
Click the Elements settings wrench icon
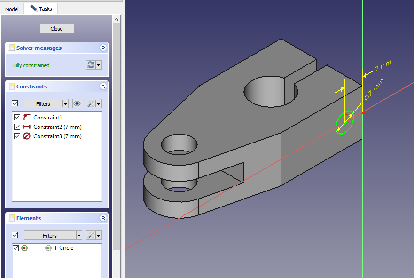(x=91, y=235)
